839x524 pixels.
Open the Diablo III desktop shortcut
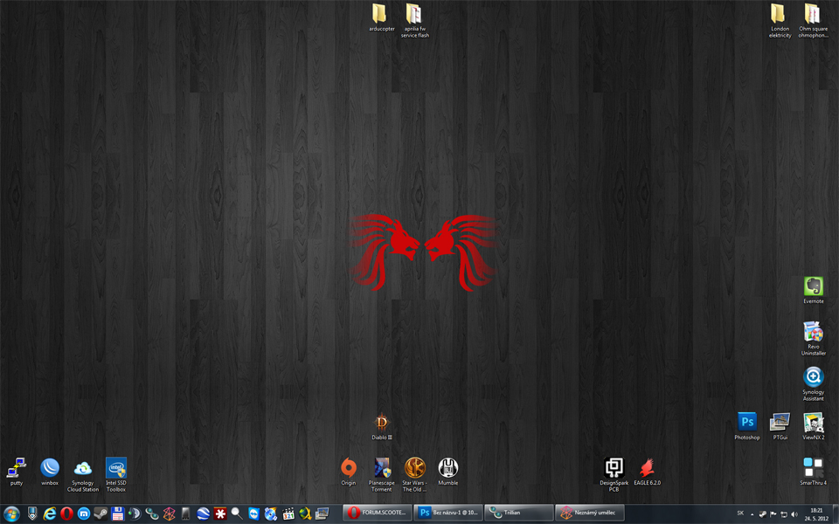(381, 424)
